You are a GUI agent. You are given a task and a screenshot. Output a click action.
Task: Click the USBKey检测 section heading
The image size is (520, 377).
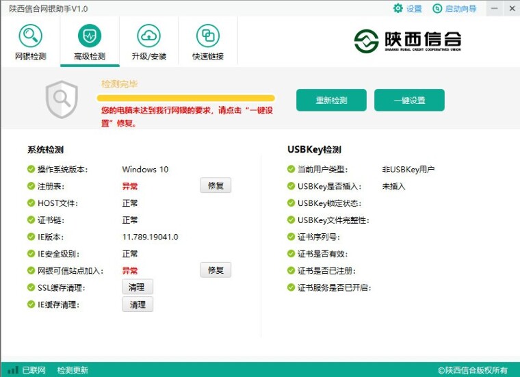click(314, 150)
